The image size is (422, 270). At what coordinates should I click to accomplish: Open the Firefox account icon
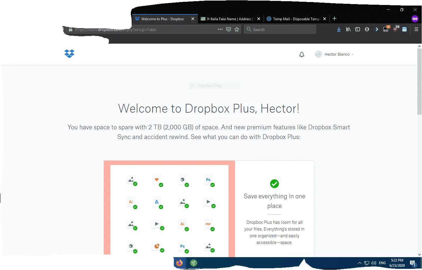(367, 29)
